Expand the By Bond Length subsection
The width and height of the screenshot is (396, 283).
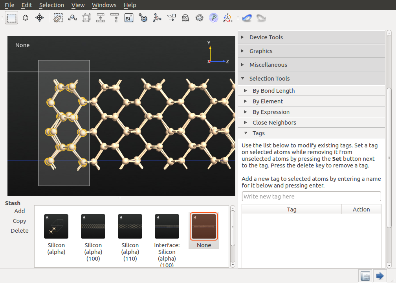coord(312,91)
